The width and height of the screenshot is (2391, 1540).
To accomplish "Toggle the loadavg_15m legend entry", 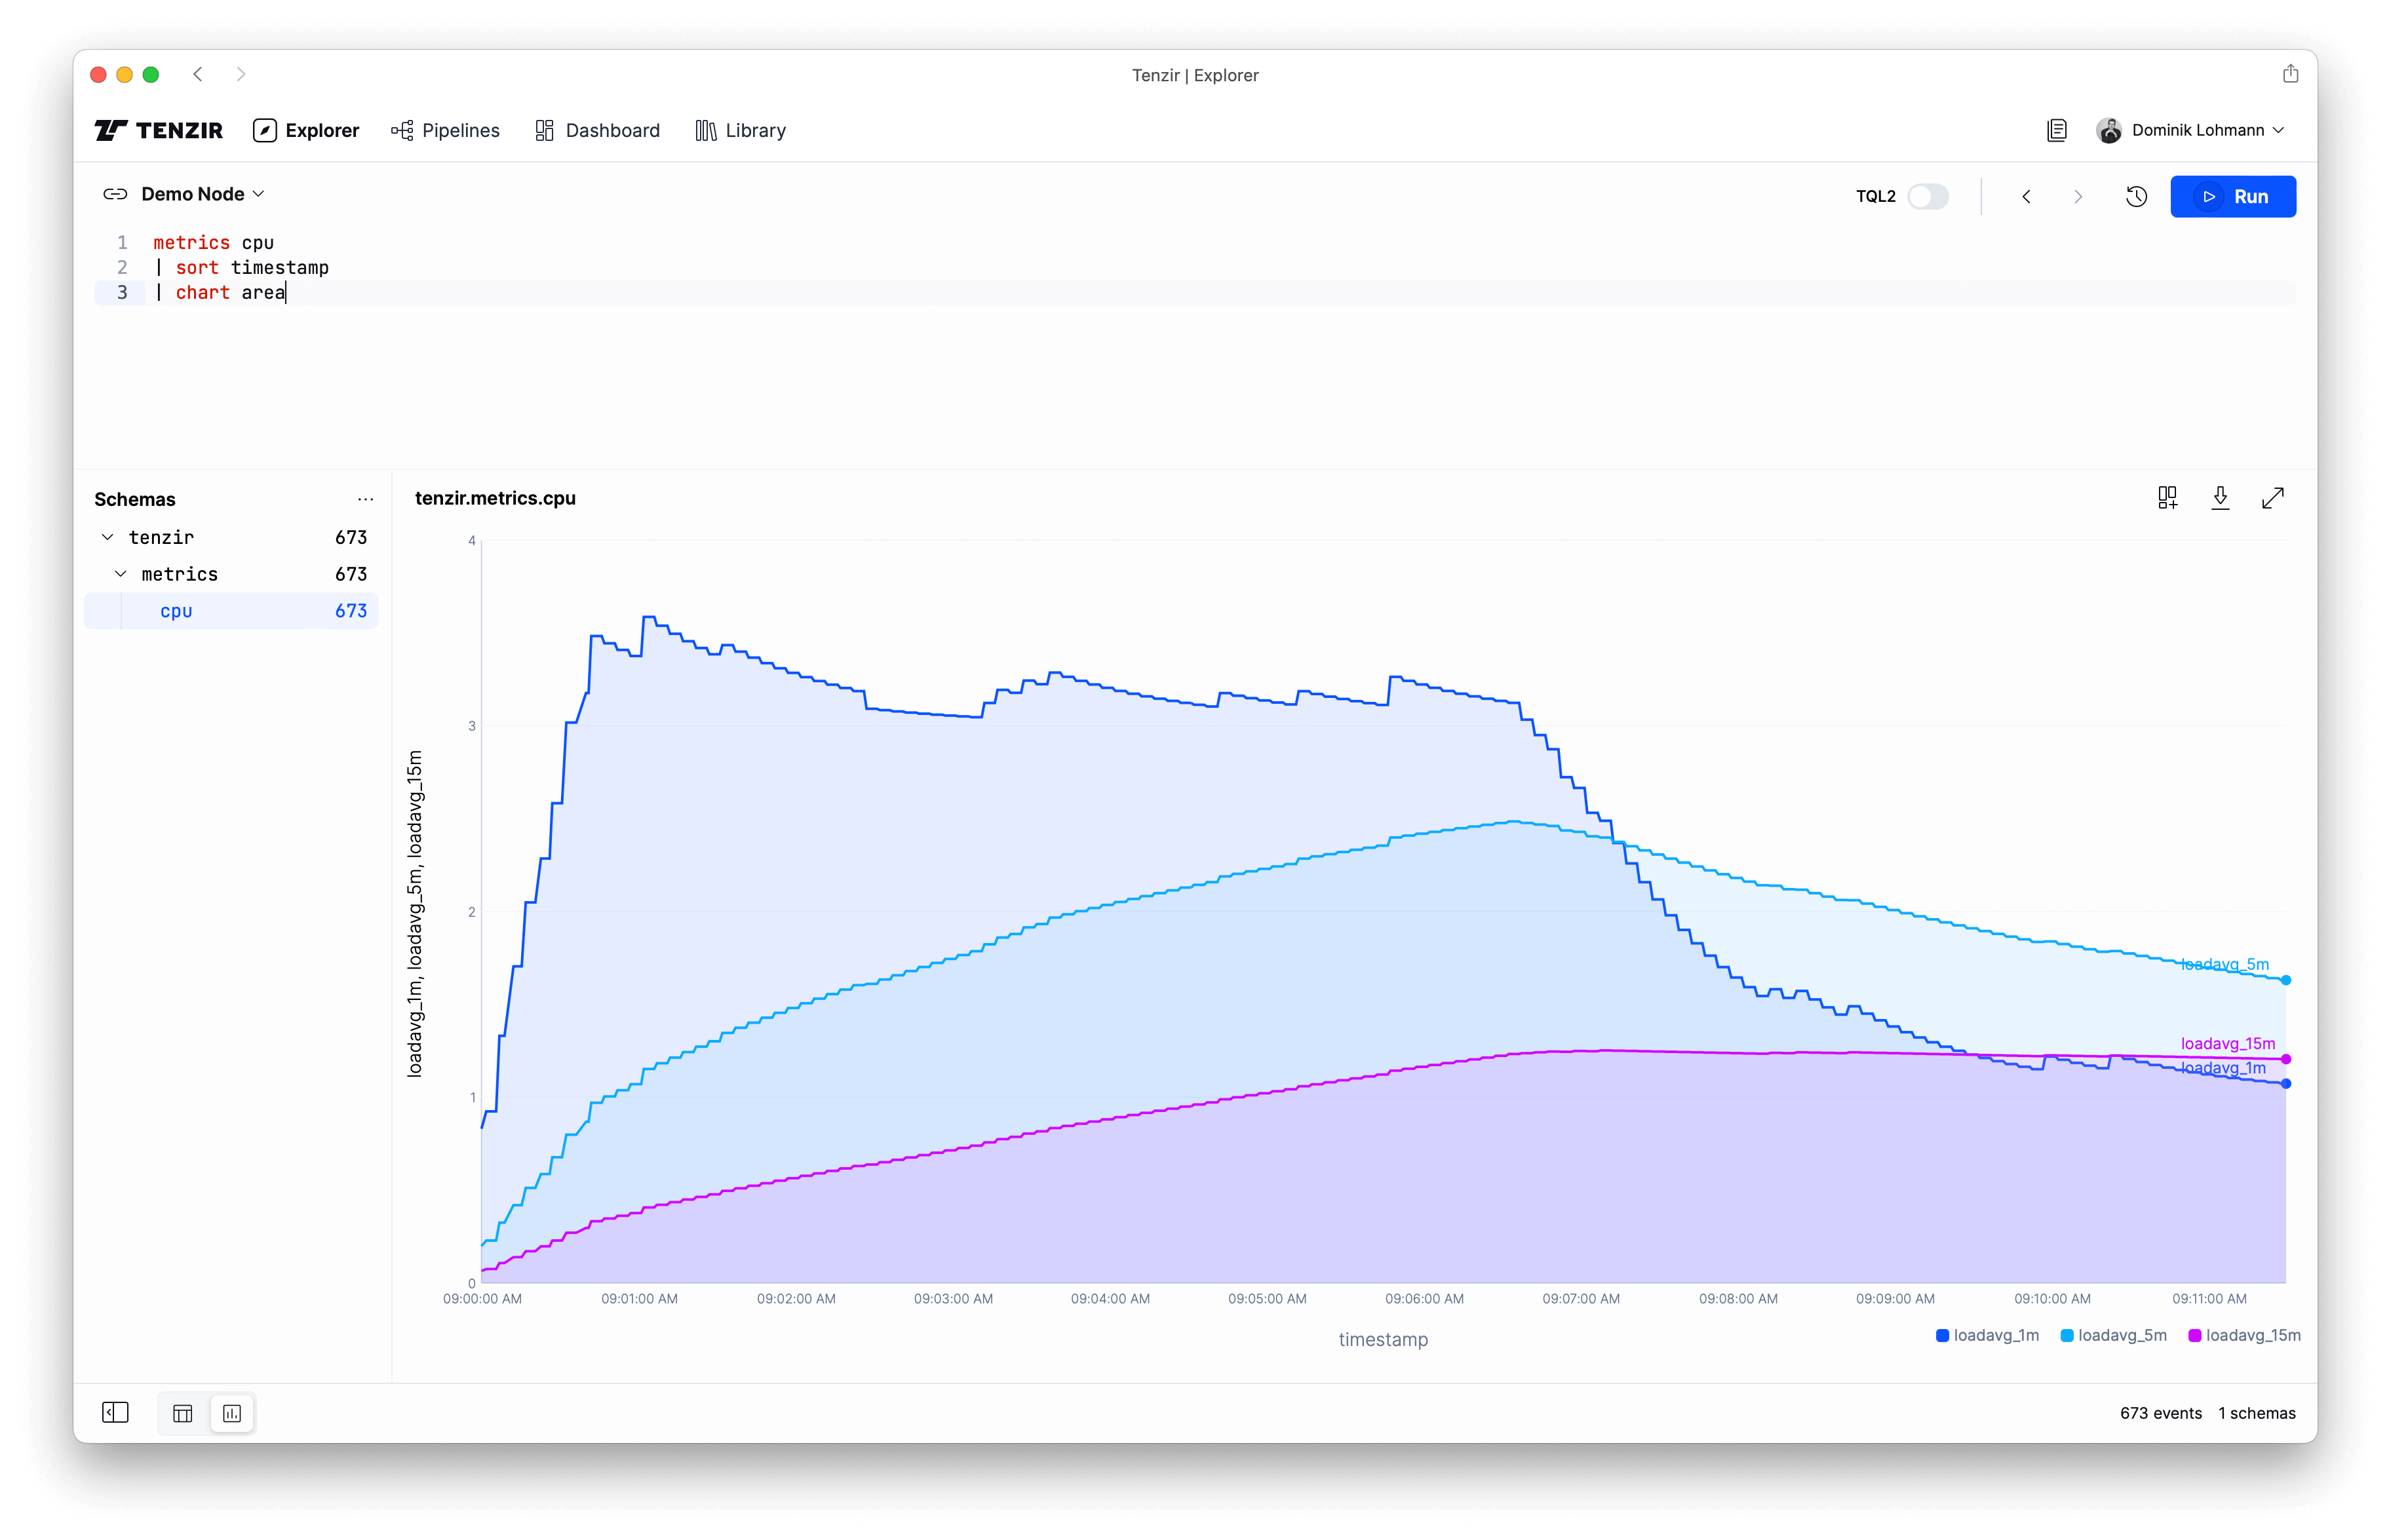I will click(2244, 1335).
